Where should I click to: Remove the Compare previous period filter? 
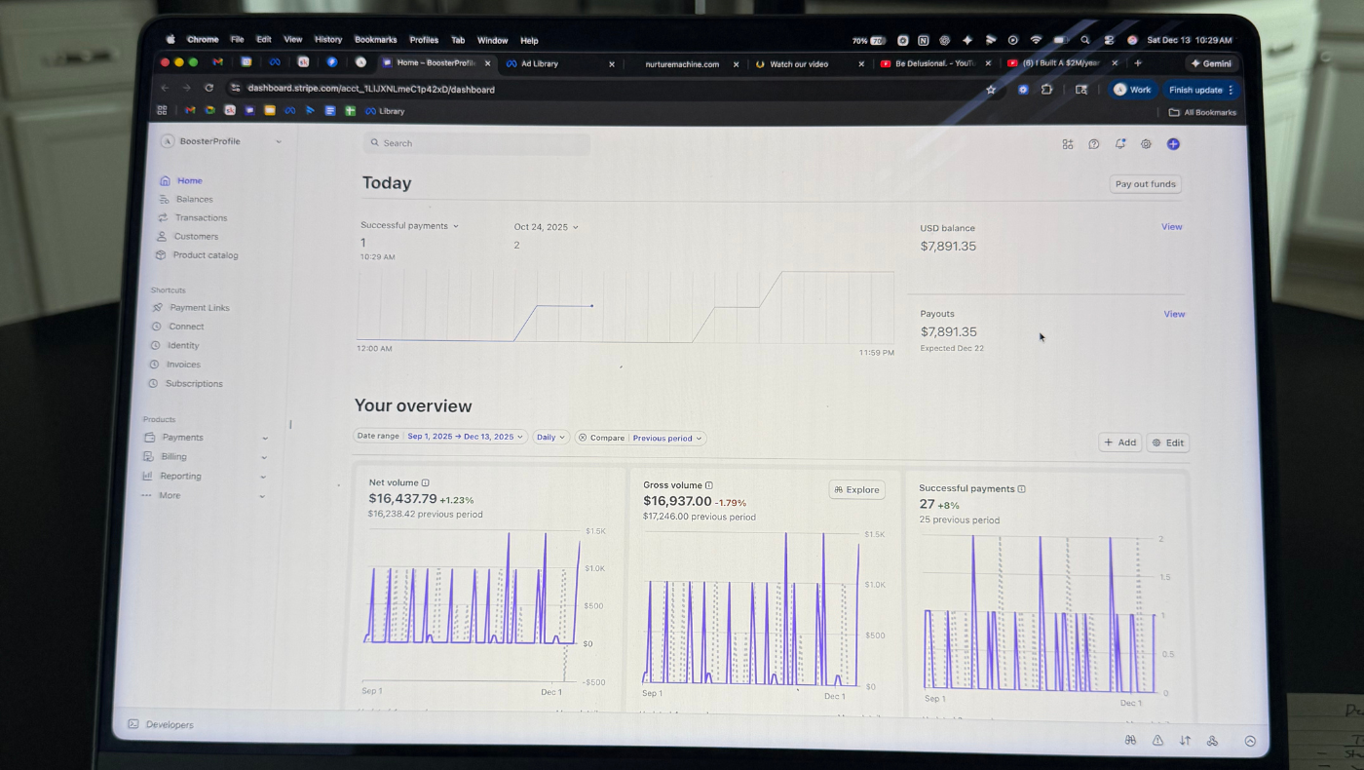[583, 438]
